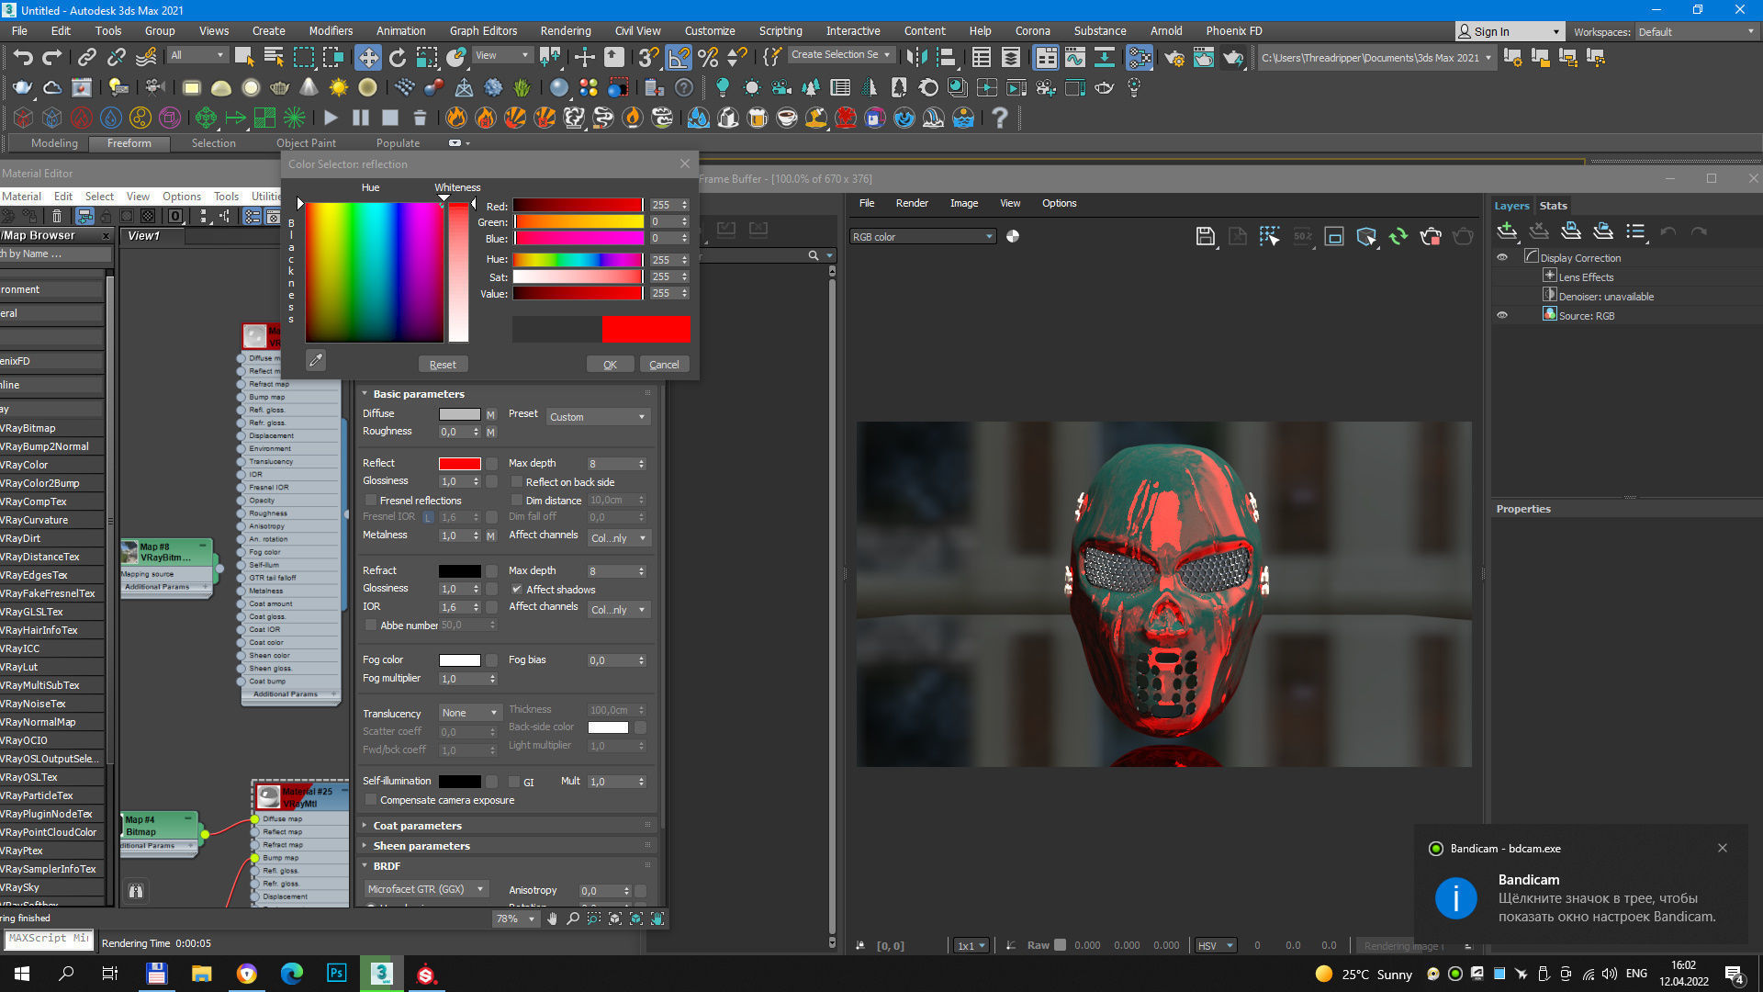Open File Explorer from taskbar
Viewport: 1763px width, 992px height.
click(201, 974)
